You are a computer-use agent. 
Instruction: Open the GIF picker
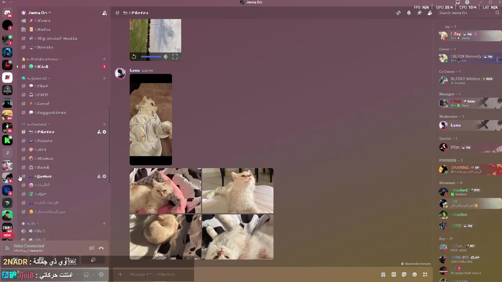394,275
